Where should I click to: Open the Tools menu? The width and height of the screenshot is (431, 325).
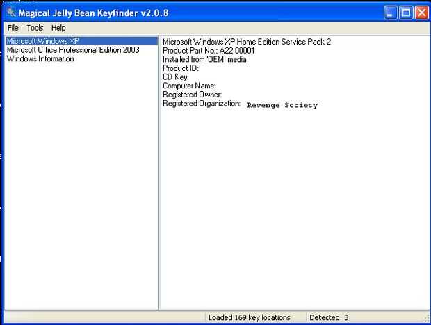click(35, 28)
